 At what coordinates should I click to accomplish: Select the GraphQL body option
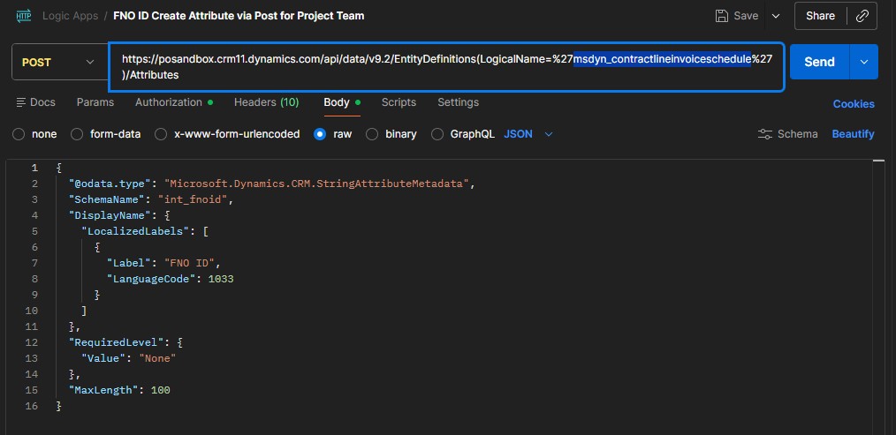pyautogui.click(x=437, y=134)
